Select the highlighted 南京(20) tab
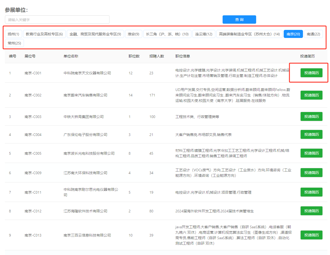The width and height of the screenshot is (330, 255). 293,34
